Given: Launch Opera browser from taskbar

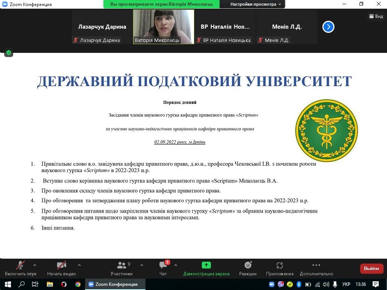Looking at the screenshot, I should [63, 284].
